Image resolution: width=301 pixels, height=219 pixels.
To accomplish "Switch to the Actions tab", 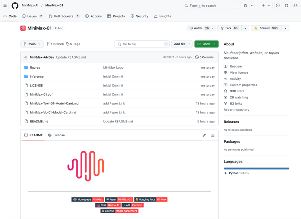I will point(93,16).
